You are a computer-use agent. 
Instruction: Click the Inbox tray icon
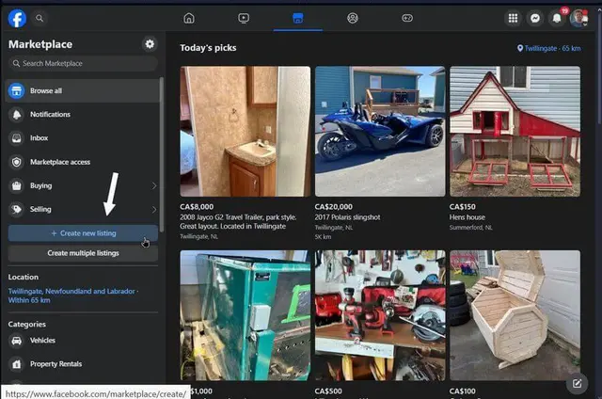[17, 138]
